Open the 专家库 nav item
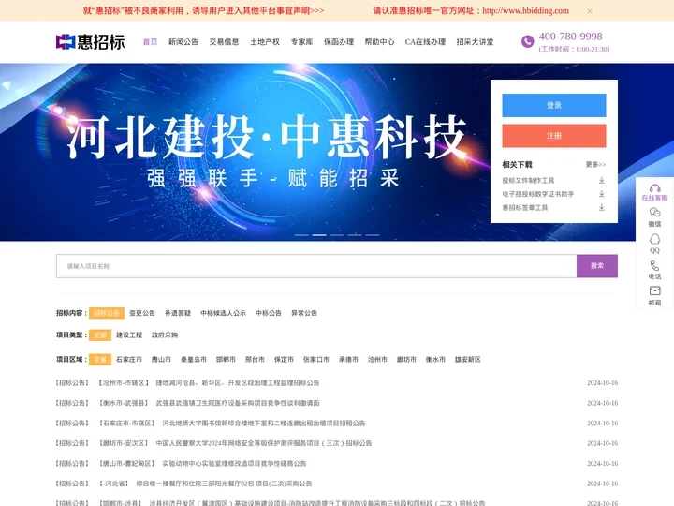The image size is (674, 506). [301, 42]
